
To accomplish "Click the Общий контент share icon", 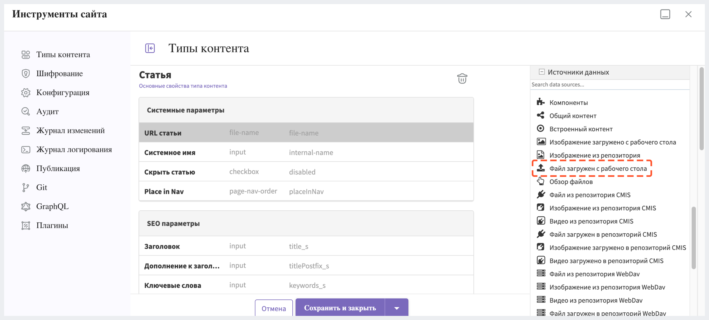I will 541,115.
